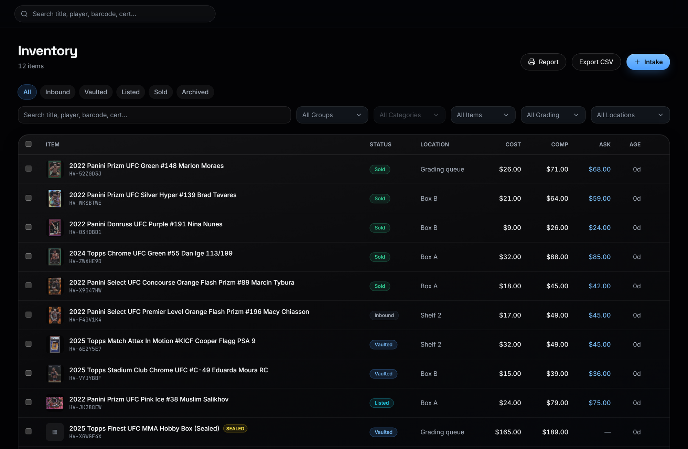This screenshot has width=688, height=449.
Task: Open 2025 Topps Finest Hobby Box title
Action: (144, 428)
